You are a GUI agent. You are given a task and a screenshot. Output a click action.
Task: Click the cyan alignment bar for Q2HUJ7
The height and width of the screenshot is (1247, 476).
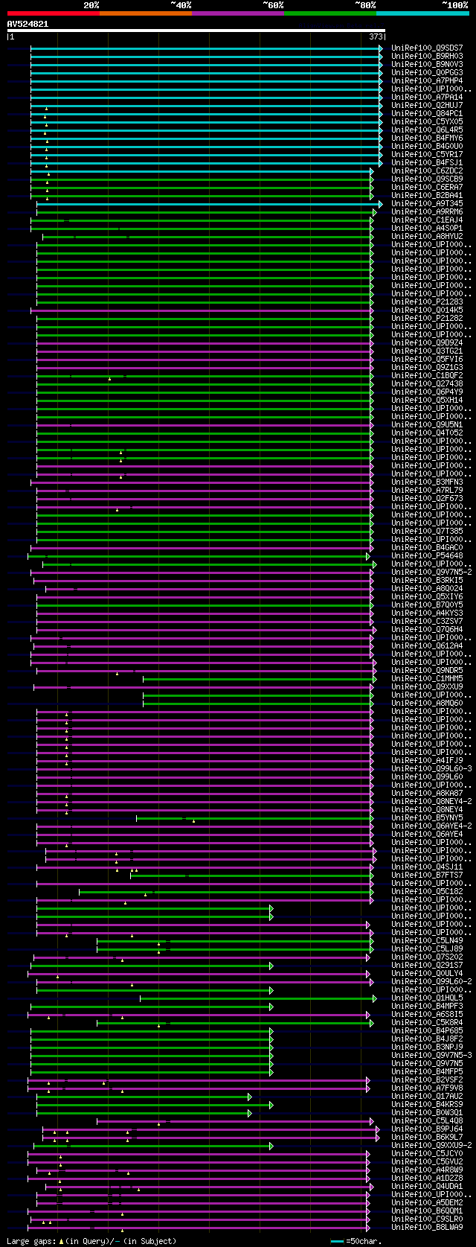pyautogui.click(x=206, y=106)
